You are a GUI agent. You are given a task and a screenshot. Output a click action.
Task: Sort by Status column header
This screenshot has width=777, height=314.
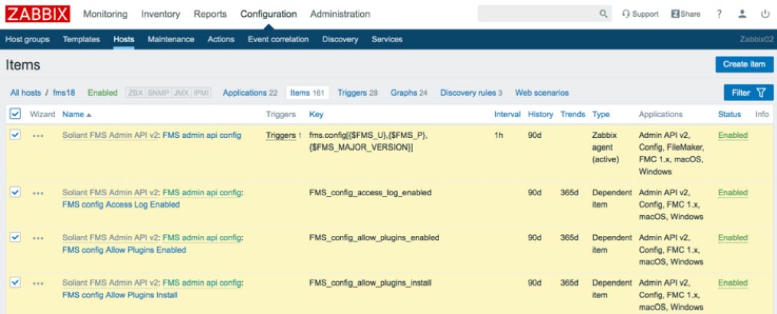[x=729, y=114]
